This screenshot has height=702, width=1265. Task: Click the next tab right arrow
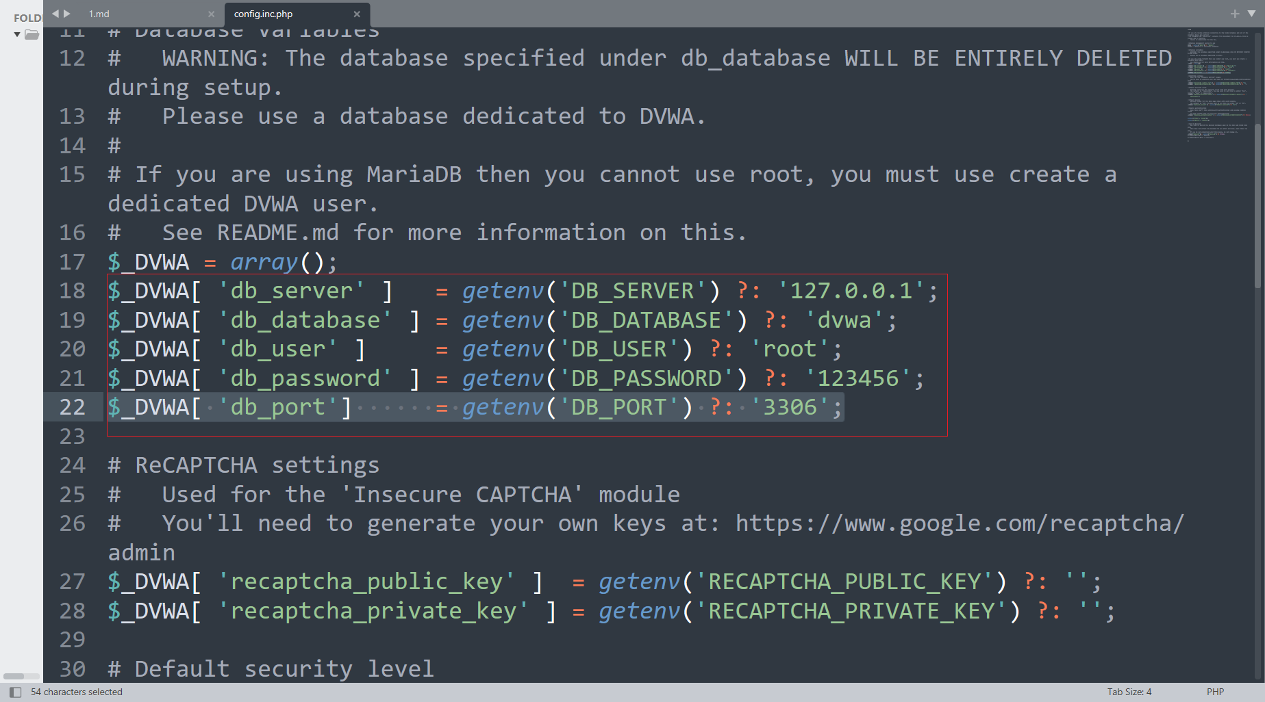click(x=67, y=14)
